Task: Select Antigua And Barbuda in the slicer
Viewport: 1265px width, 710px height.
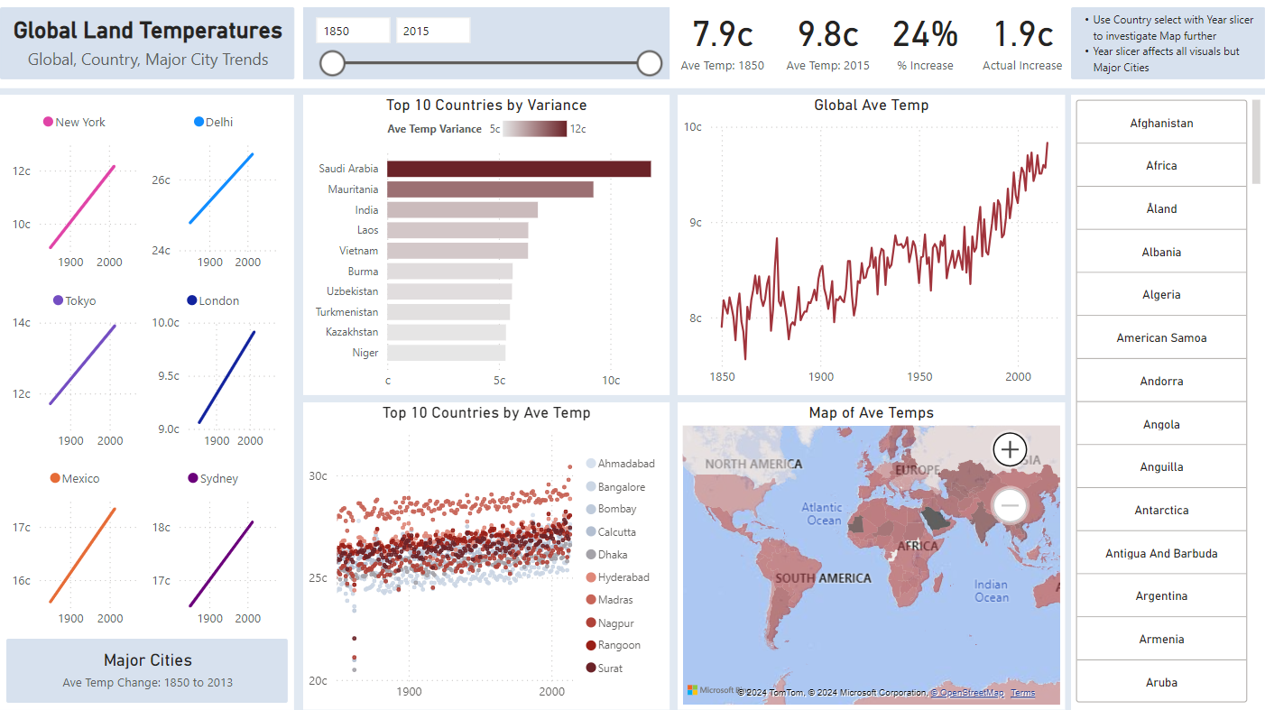Action: point(1161,553)
